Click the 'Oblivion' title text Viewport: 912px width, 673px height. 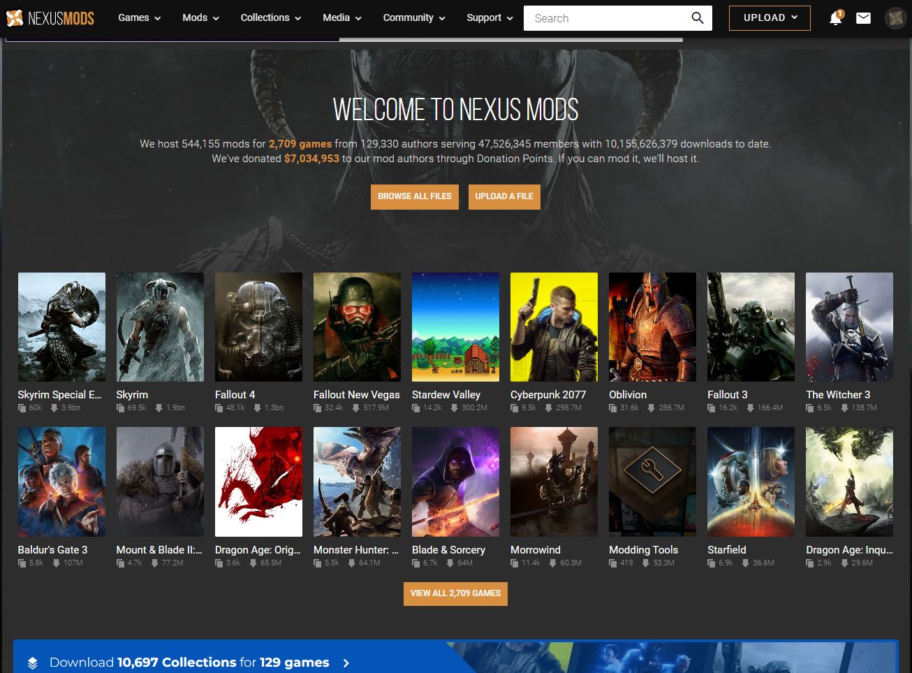point(628,395)
